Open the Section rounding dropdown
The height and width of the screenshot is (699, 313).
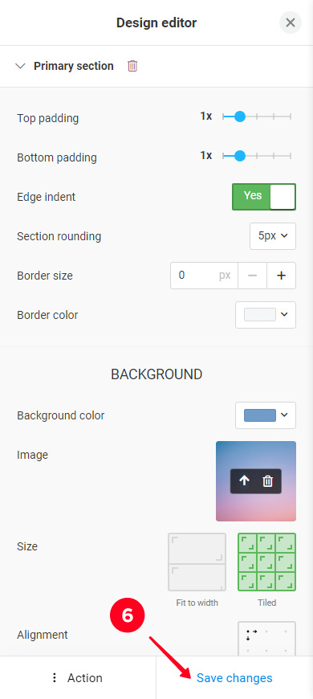point(273,236)
